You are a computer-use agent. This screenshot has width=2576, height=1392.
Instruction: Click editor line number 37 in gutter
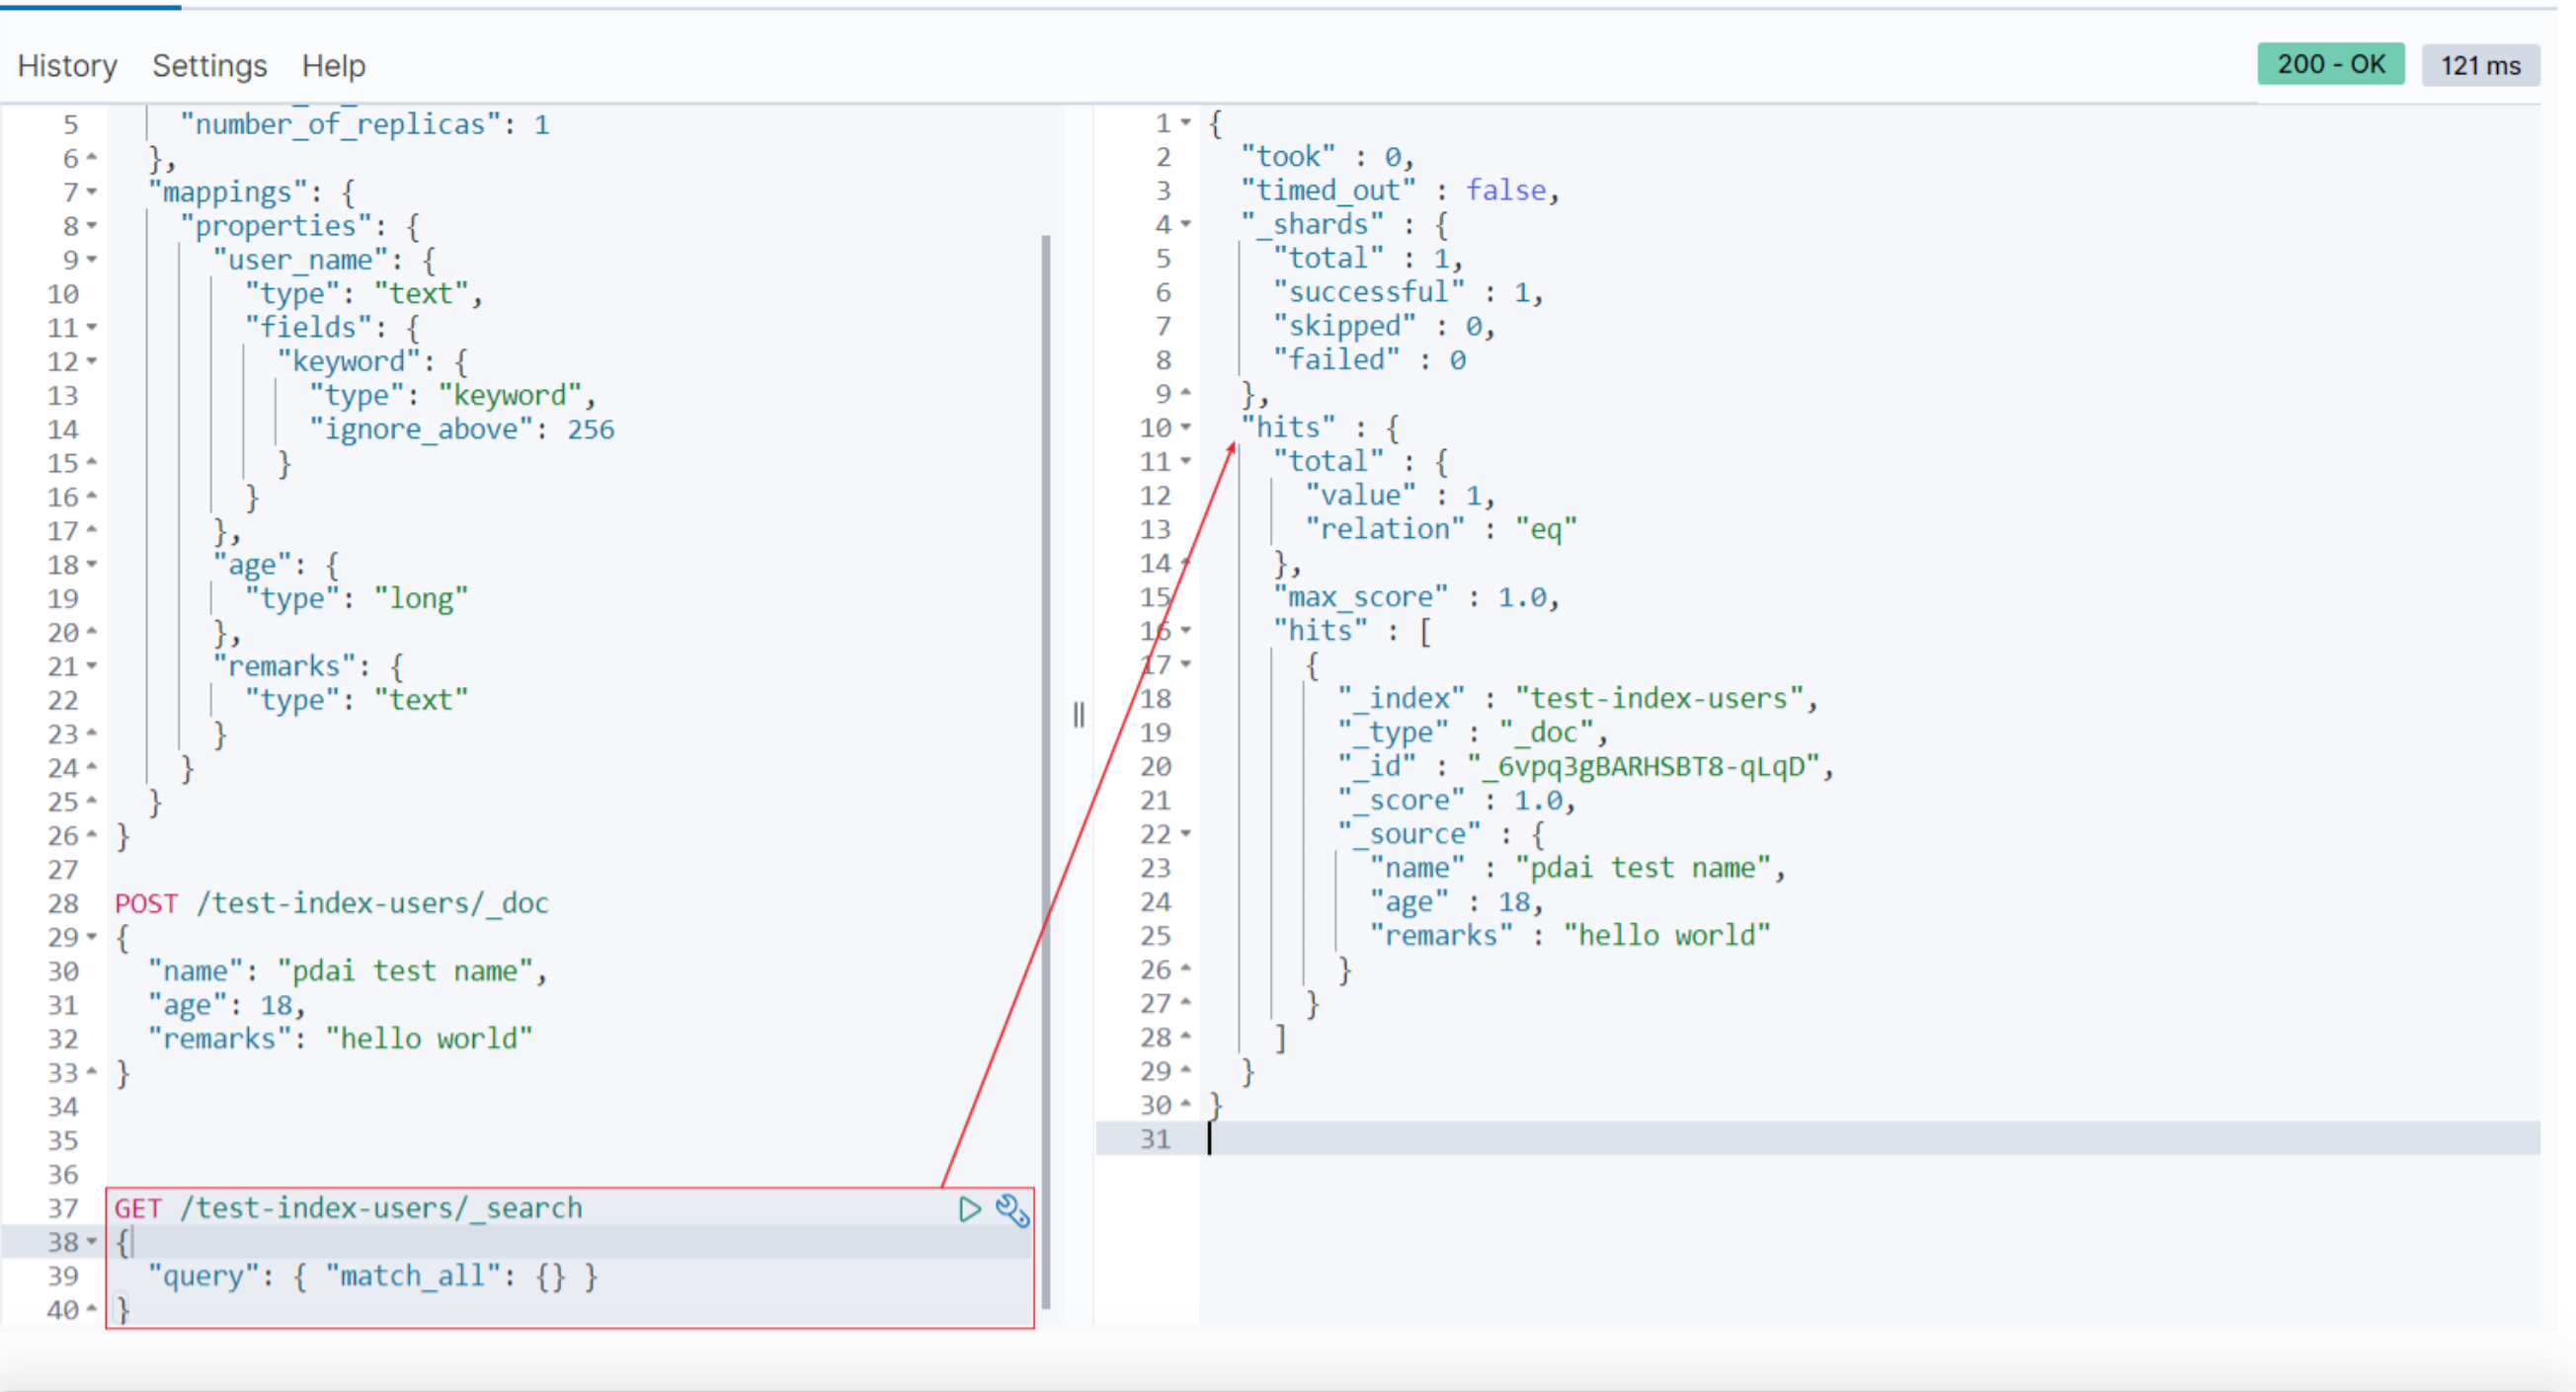click(x=63, y=1208)
